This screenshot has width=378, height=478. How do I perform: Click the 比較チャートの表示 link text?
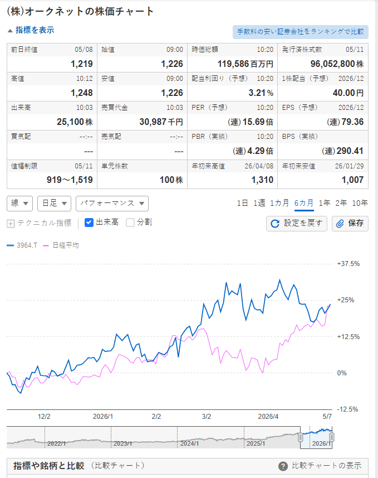pos(327,466)
